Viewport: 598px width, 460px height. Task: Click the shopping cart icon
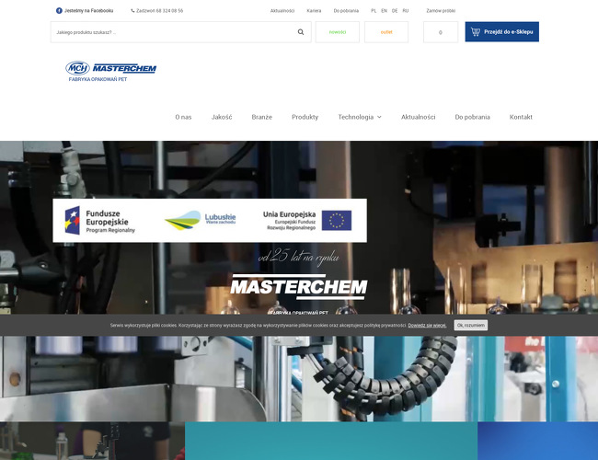(476, 31)
